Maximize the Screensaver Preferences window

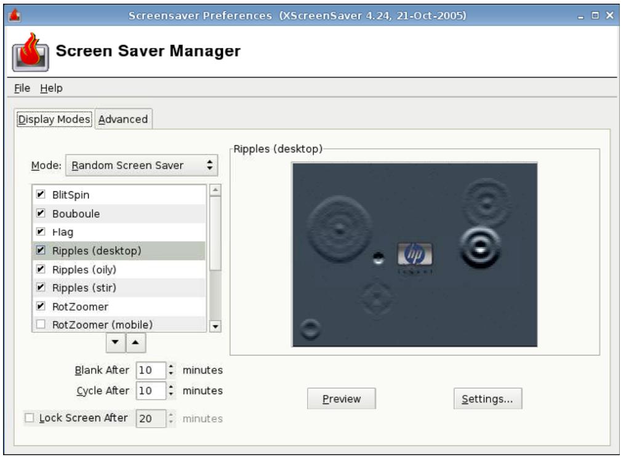[x=595, y=15]
